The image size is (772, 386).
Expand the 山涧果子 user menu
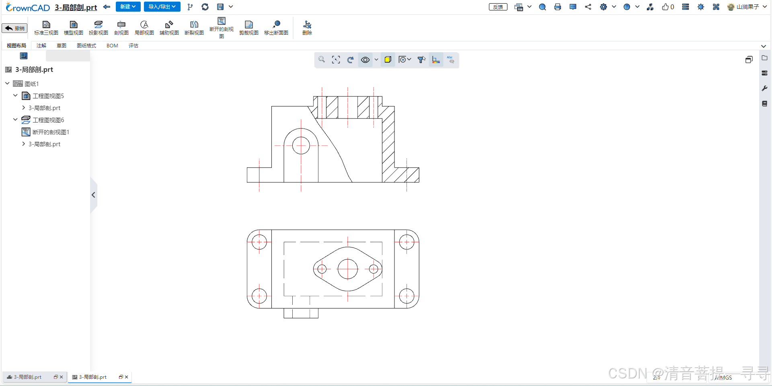click(765, 7)
